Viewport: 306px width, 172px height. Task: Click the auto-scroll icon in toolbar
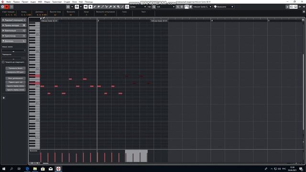click(68, 7)
